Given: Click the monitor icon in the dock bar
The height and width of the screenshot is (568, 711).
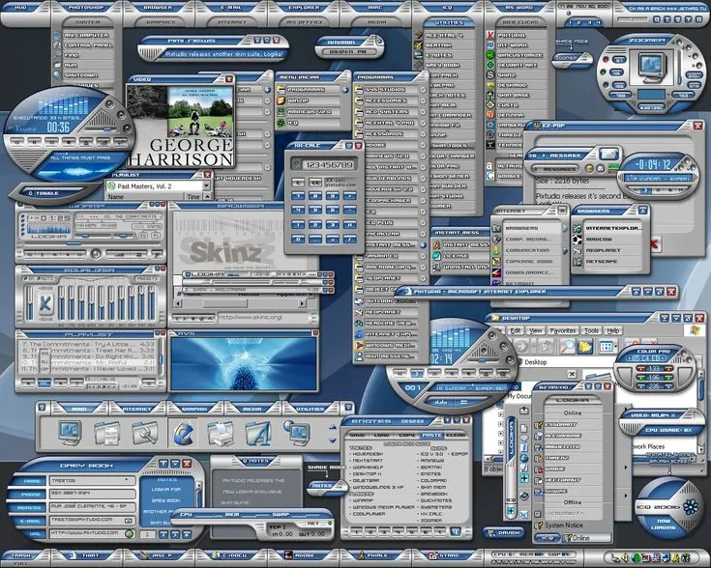Looking at the screenshot, I should point(71,433).
